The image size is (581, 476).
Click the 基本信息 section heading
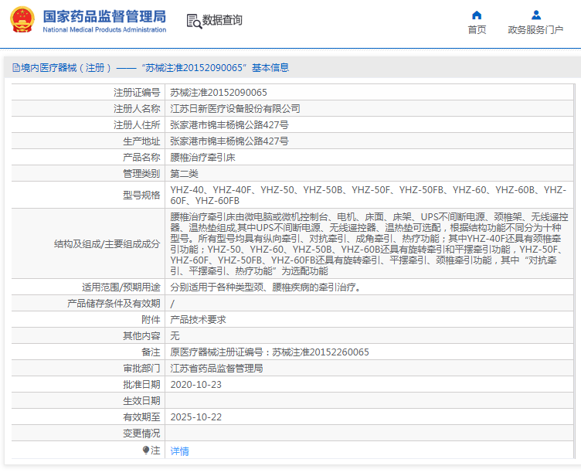(270, 67)
